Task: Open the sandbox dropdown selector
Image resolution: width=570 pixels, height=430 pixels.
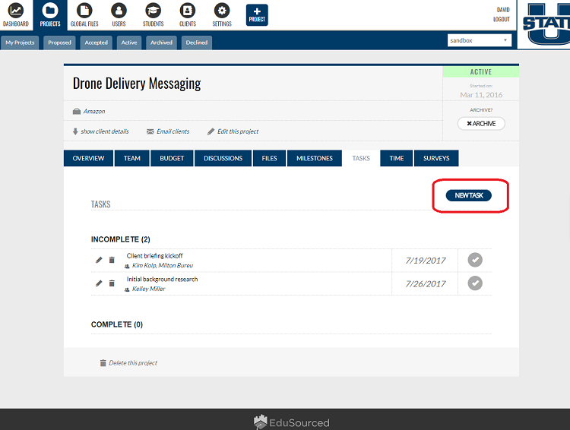Action: point(480,40)
